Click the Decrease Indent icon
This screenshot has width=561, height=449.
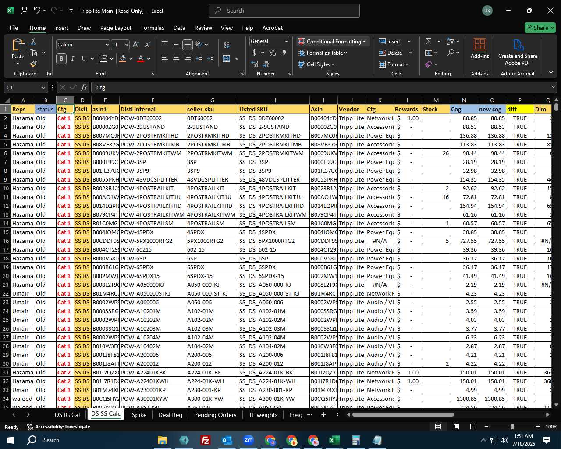(199, 59)
